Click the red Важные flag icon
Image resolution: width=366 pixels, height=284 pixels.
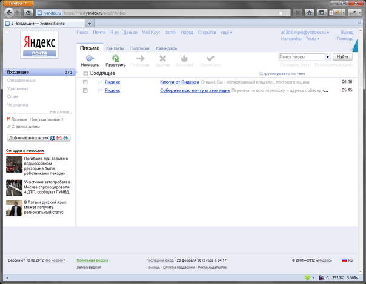[x=8, y=119]
